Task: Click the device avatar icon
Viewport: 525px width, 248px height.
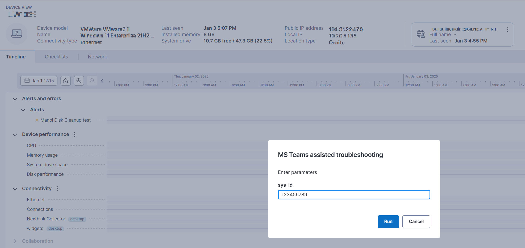Action: pyautogui.click(x=17, y=34)
